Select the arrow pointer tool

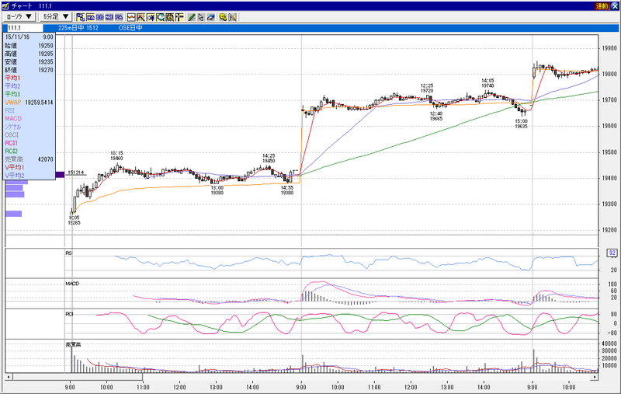point(201,17)
